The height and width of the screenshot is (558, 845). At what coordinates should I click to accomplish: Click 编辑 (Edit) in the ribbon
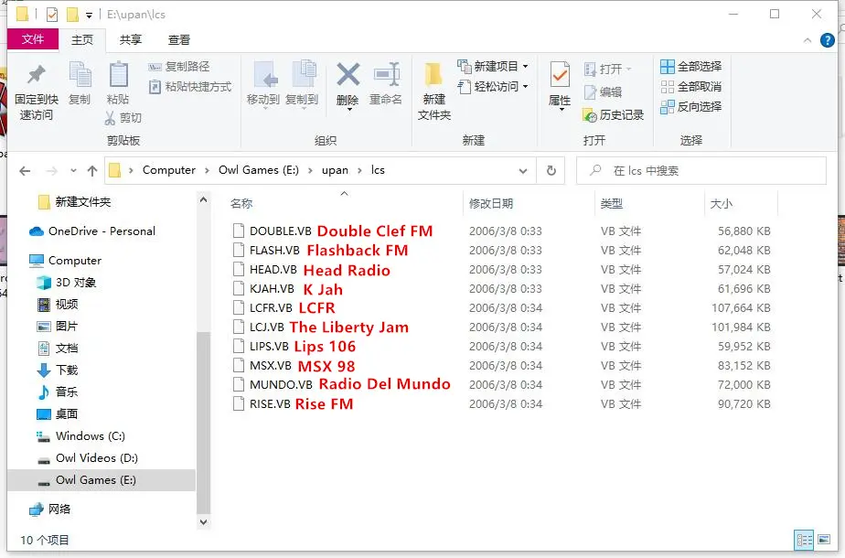(603, 92)
